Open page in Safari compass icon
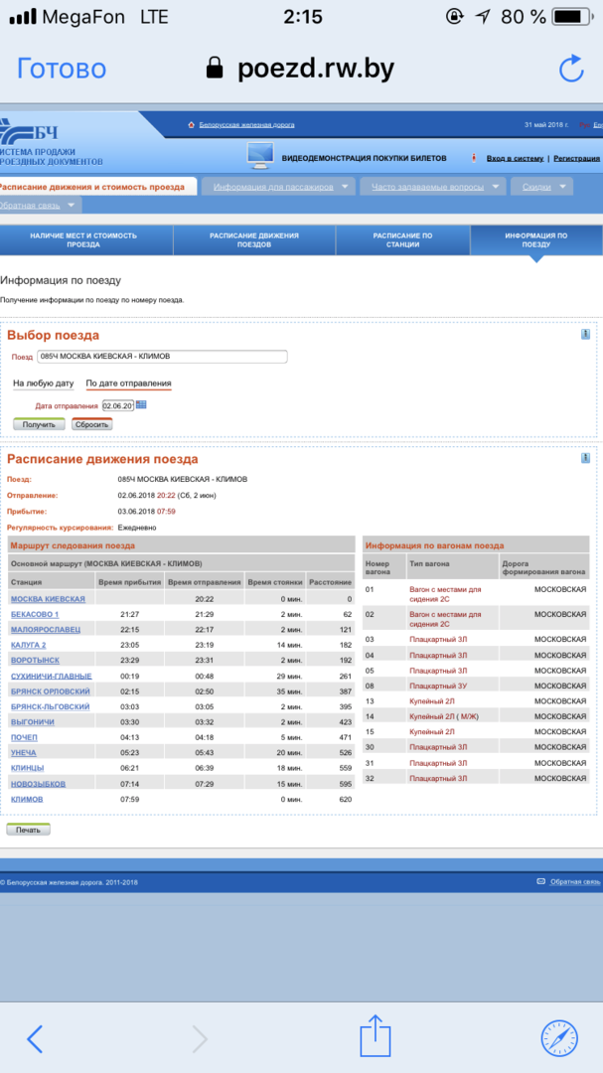The image size is (603, 1073). click(558, 1038)
